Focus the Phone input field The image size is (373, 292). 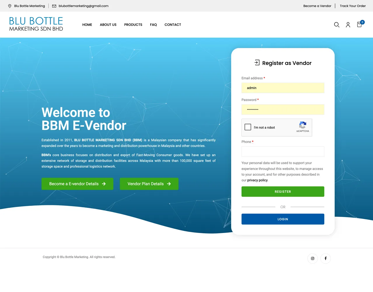pos(283,152)
